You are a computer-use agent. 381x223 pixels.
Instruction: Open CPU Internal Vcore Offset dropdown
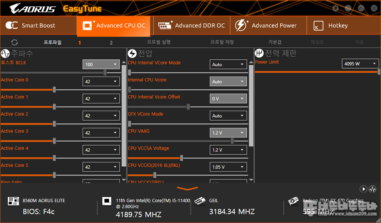pos(228,99)
